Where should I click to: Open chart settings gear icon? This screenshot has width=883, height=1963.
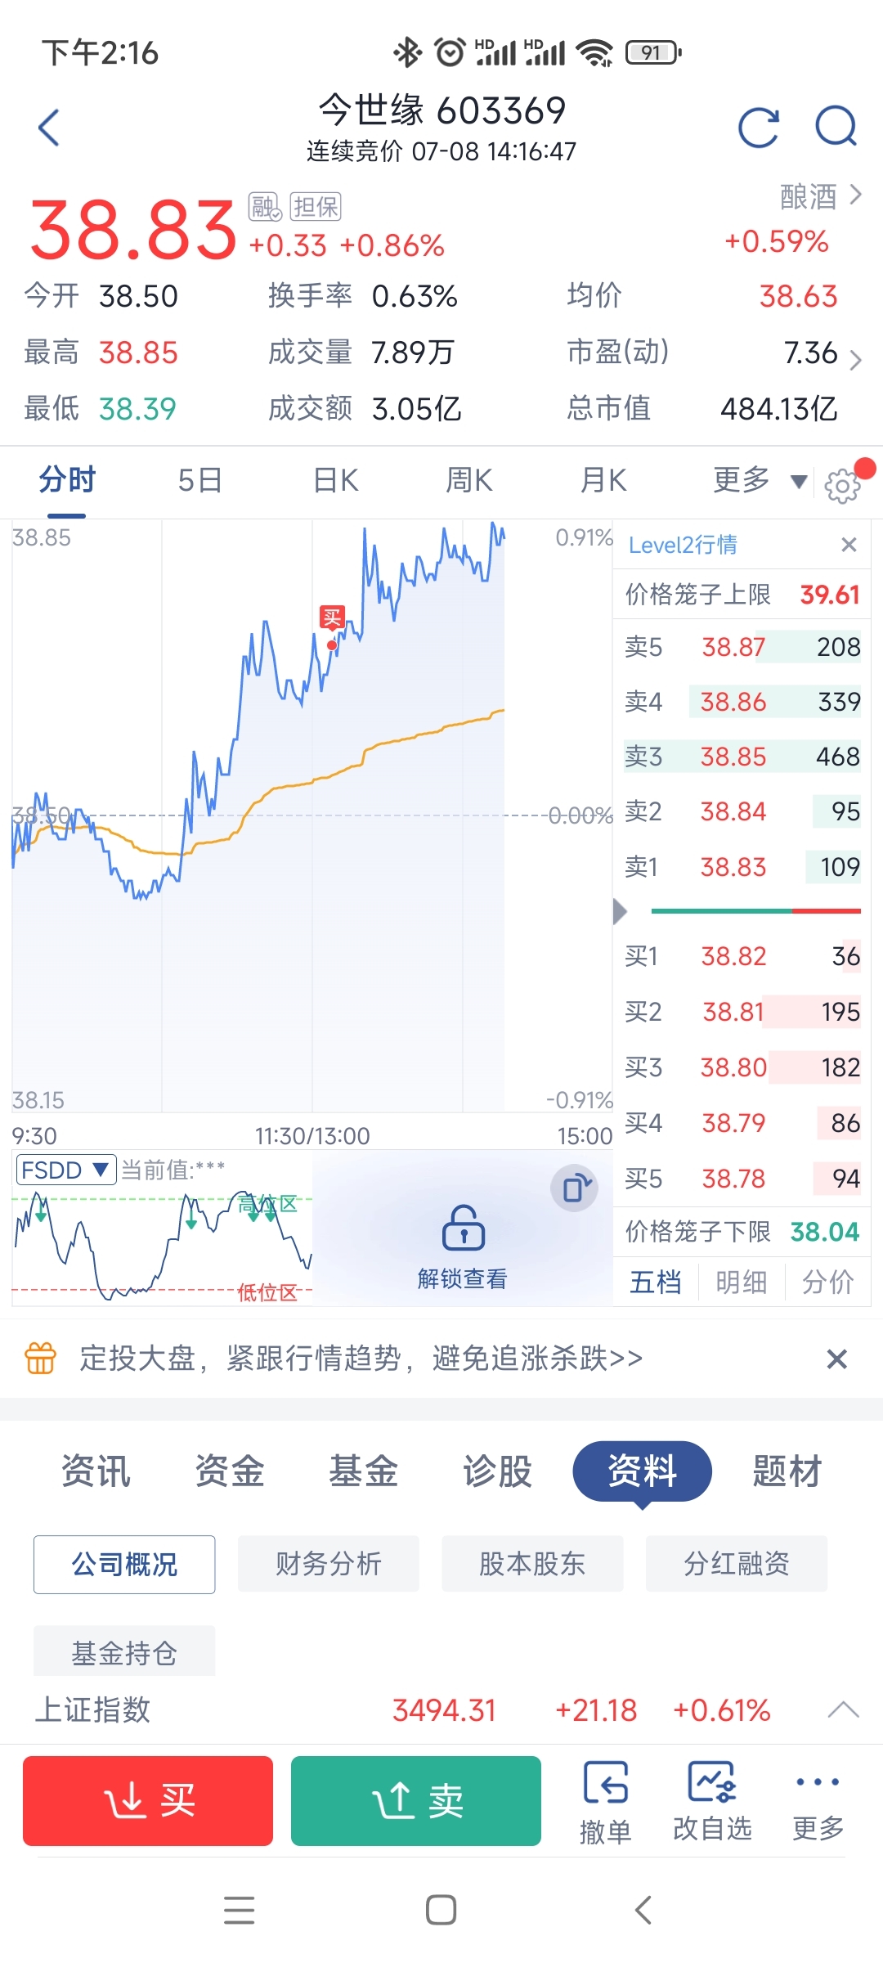[x=842, y=486]
